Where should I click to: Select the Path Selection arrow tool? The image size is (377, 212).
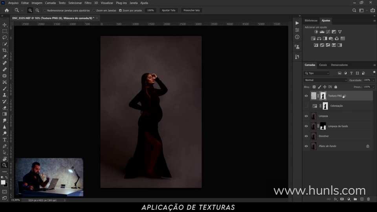(x=5, y=152)
